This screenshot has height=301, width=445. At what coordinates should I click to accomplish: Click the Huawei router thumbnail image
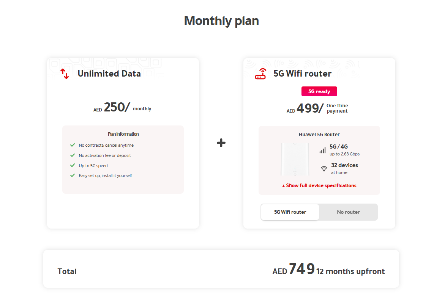tap(295, 159)
